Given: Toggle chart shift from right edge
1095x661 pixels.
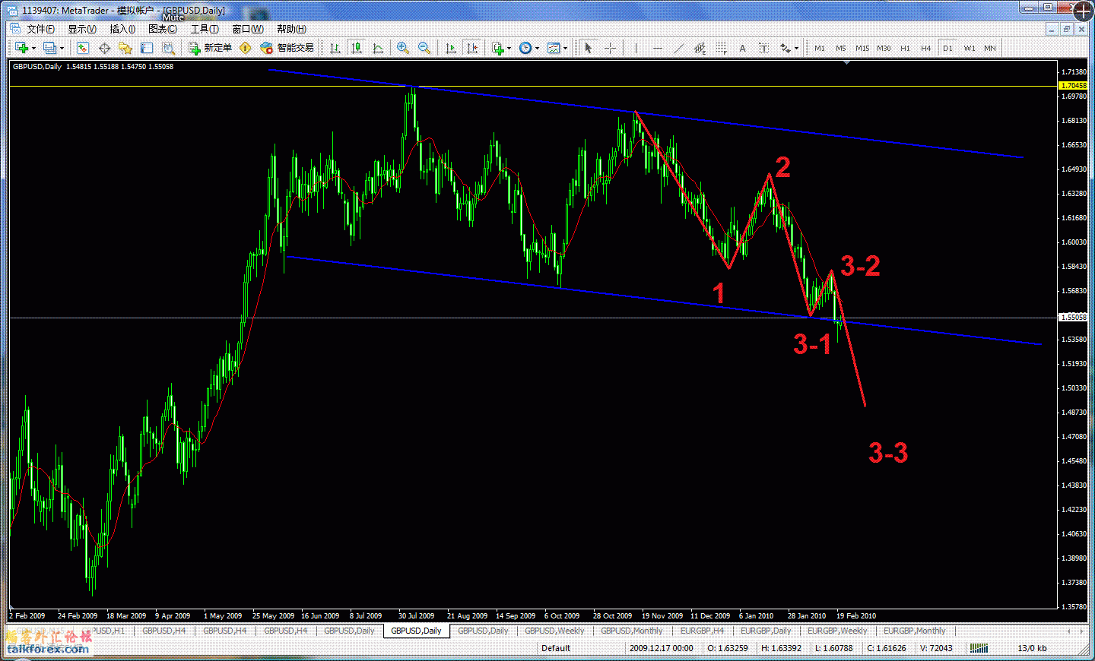Looking at the screenshot, I should point(471,48).
